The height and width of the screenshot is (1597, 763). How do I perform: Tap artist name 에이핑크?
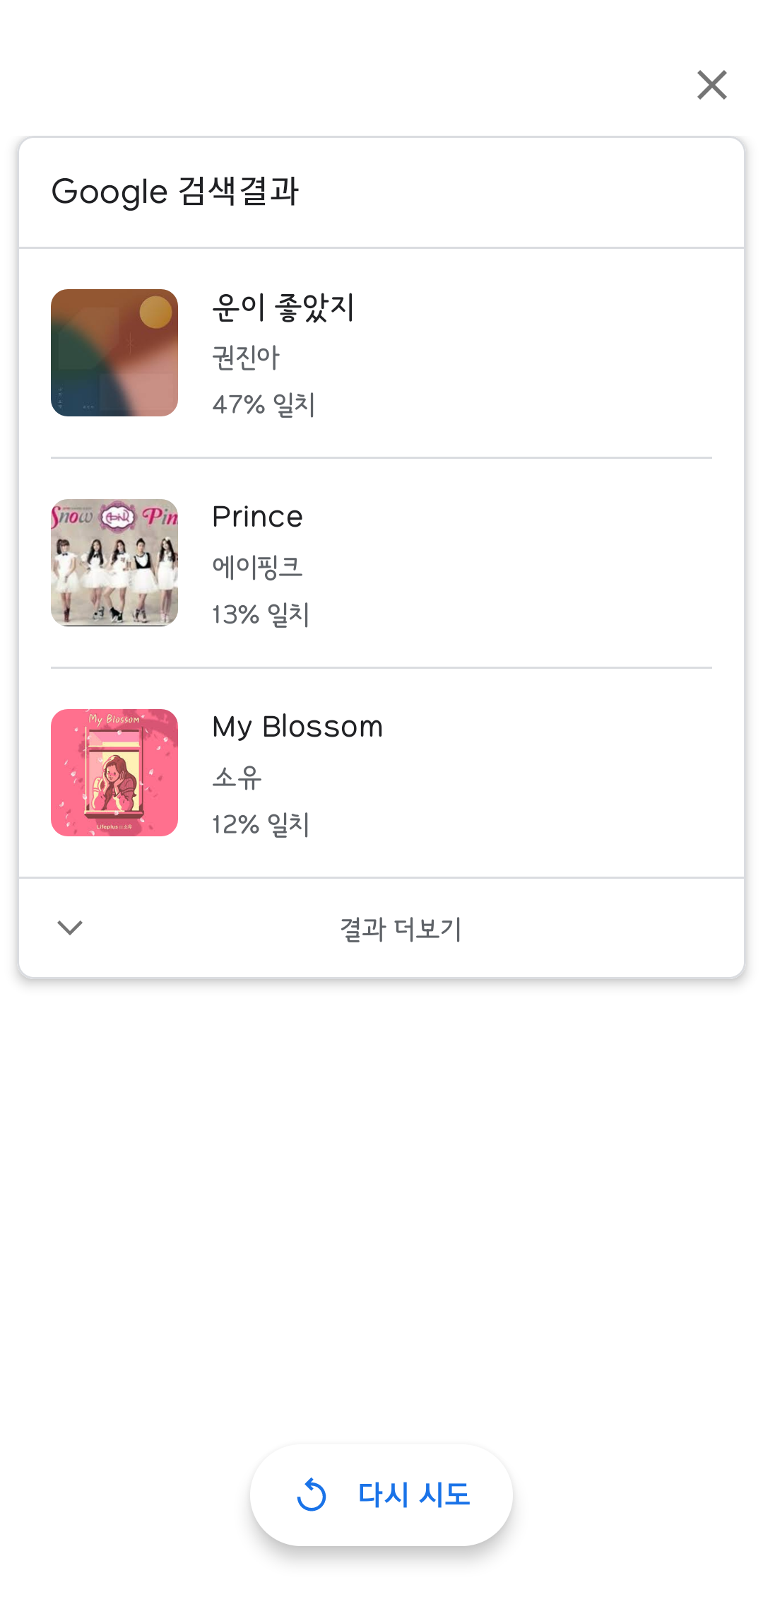[x=257, y=567]
